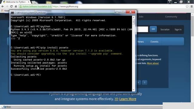Click the 'Collecting pcsets' line
This screenshot has height=109, width=194.
pyautogui.click(x=24, y=57)
